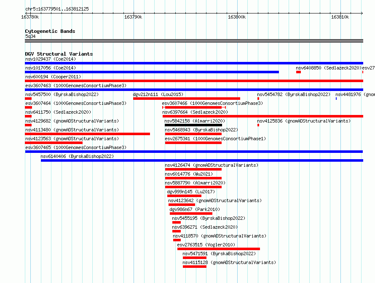
Task: Click the red esv2763515 feature bar
Action: click(x=219, y=249)
